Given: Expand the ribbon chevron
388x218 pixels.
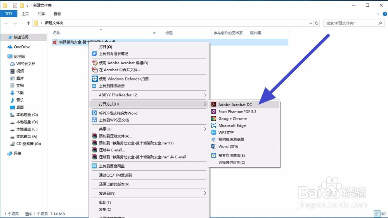Looking at the screenshot, I should (x=378, y=14).
